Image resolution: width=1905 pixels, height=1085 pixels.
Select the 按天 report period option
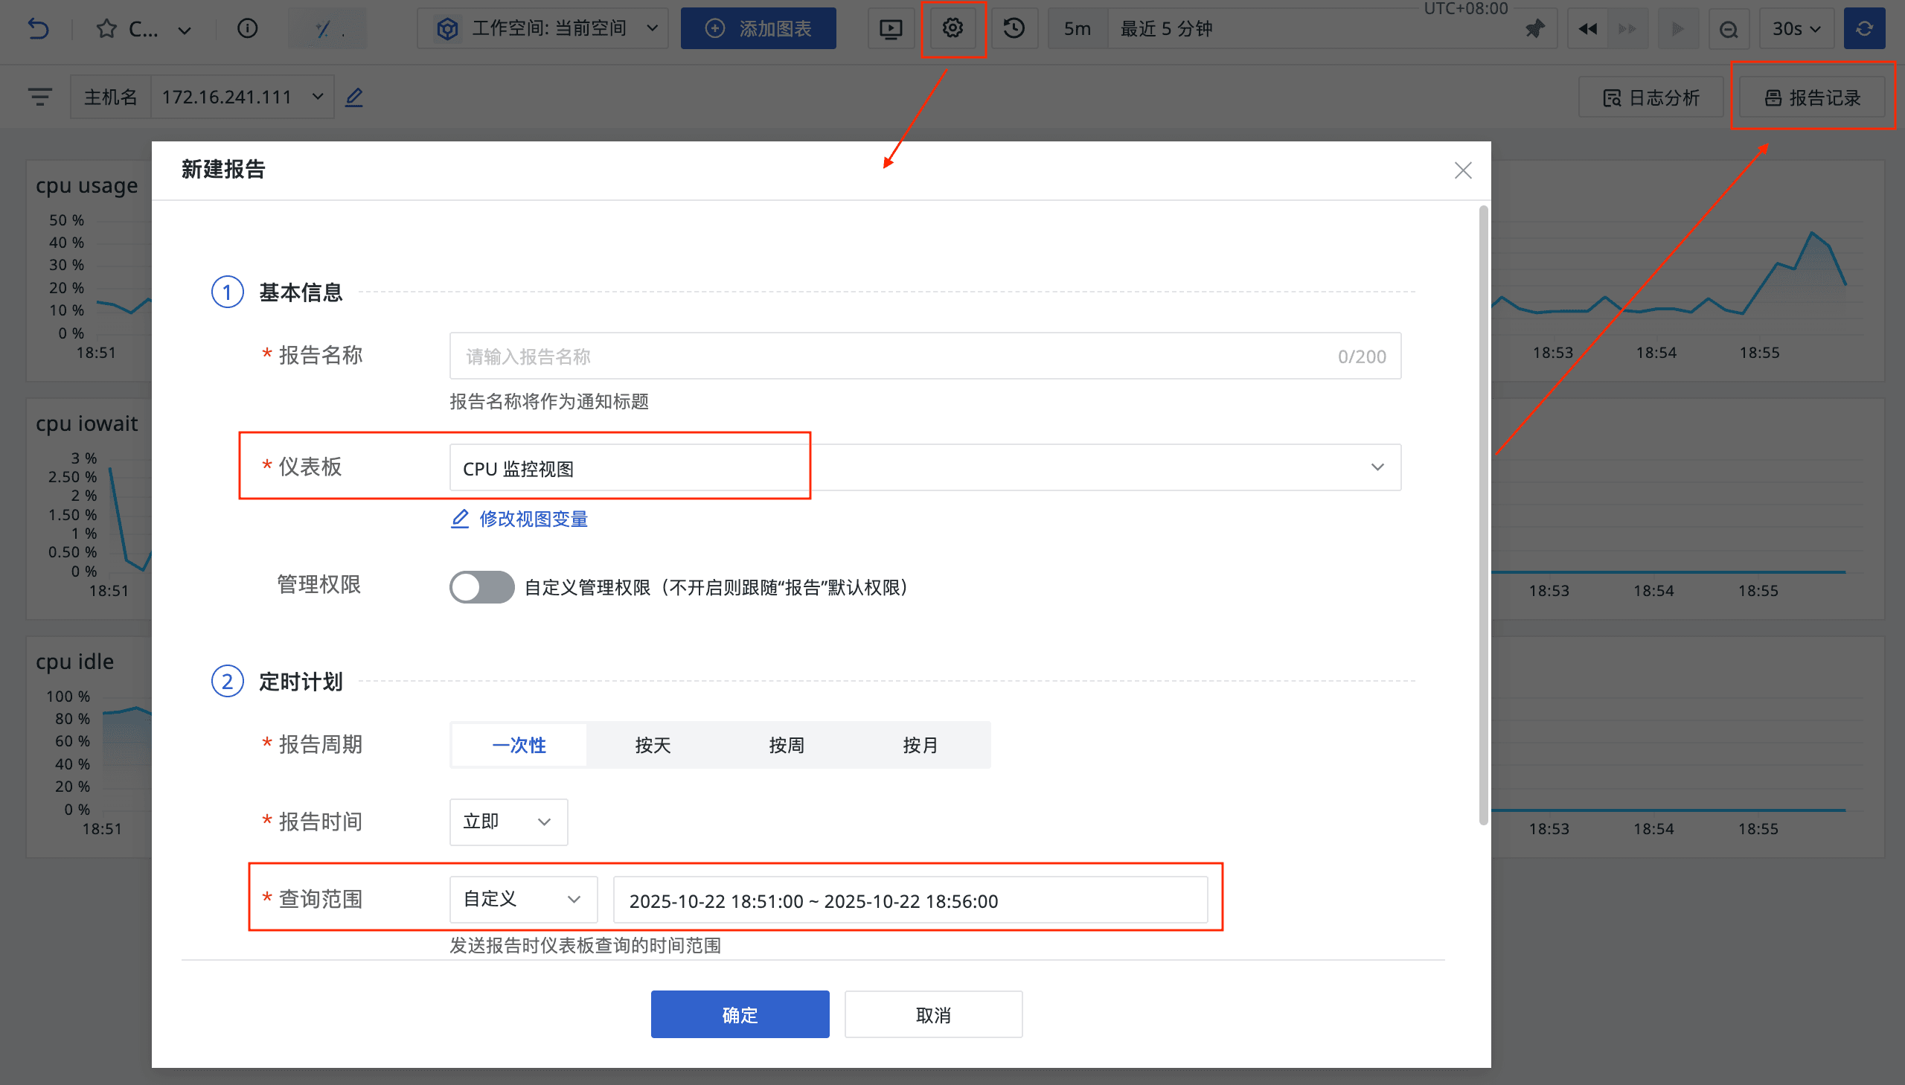pyautogui.click(x=653, y=744)
